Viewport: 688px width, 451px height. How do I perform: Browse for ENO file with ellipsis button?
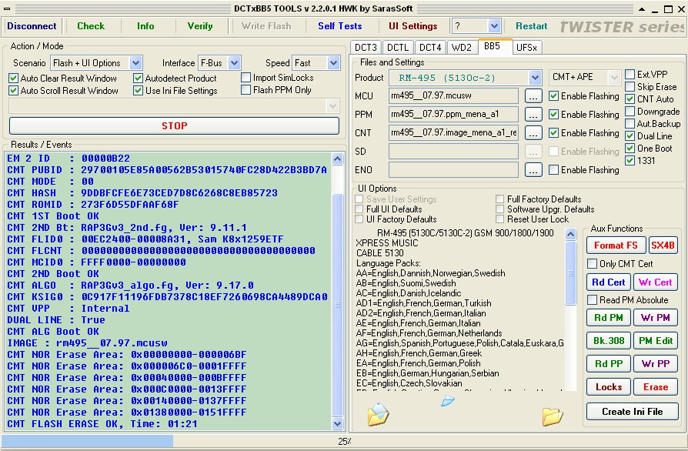point(533,170)
